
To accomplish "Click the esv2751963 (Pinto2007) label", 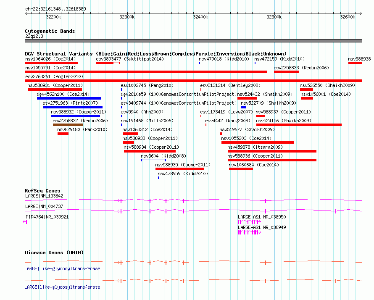I will click(x=70, y=103).
